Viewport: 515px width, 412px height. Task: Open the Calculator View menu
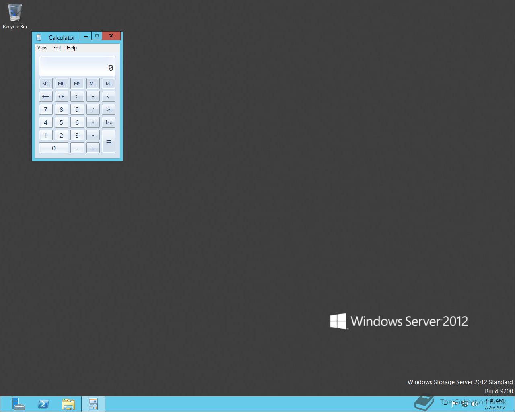click(42, 48)
